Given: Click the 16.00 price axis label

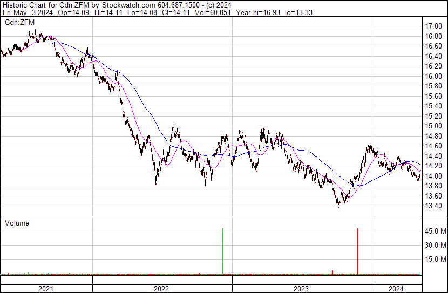Looking at the screenshot, I should coord(433,76).
